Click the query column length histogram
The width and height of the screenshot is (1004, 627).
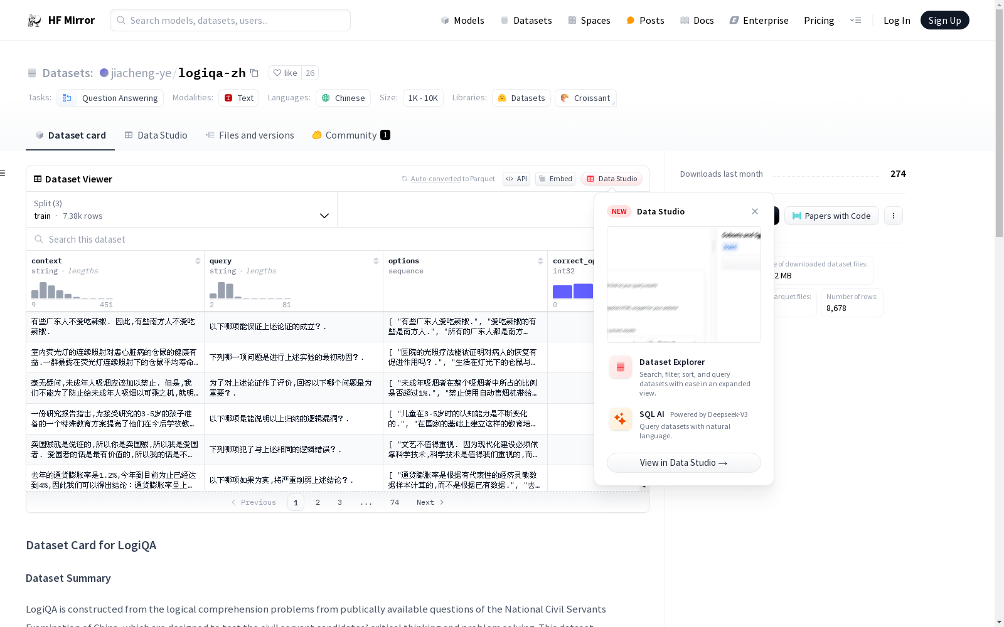[250, 290]
